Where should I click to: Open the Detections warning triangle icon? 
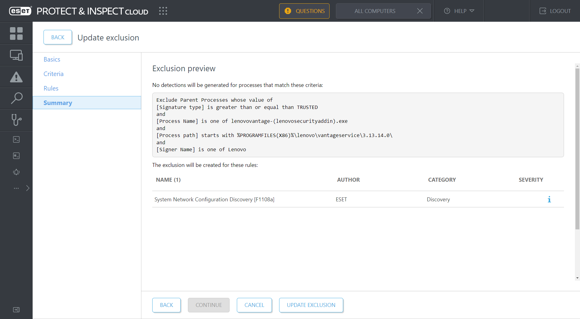click(16, 77)
